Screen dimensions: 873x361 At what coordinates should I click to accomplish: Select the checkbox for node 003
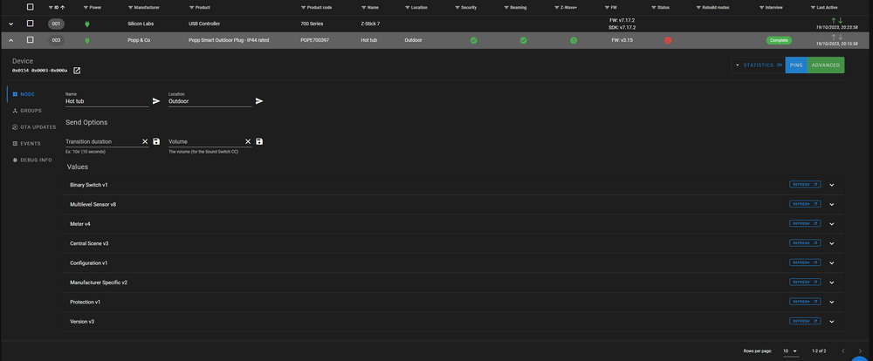click(x=30, y=40)
